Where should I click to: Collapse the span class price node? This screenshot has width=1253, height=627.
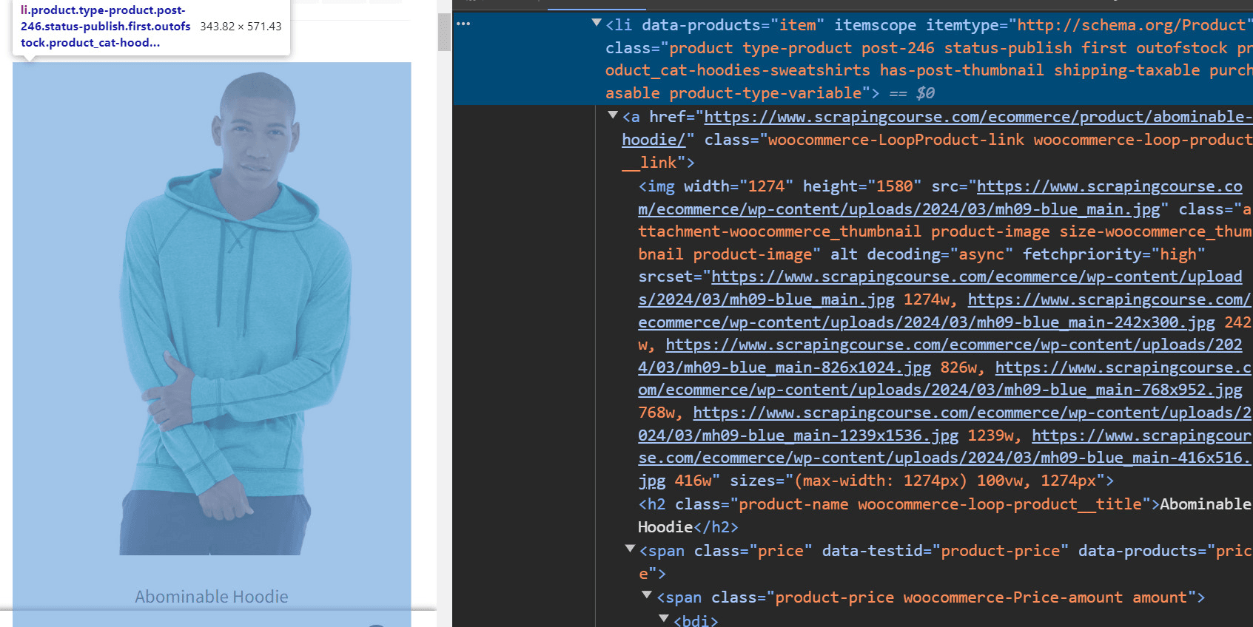[x=630, y=549]
